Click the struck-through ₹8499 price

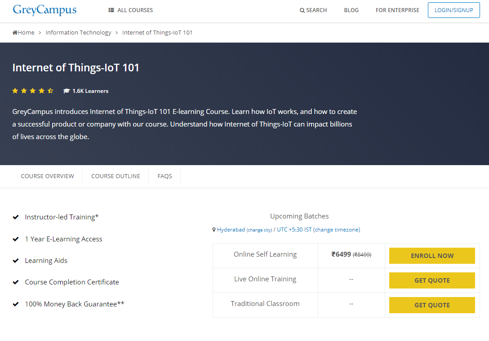[362, 255]
